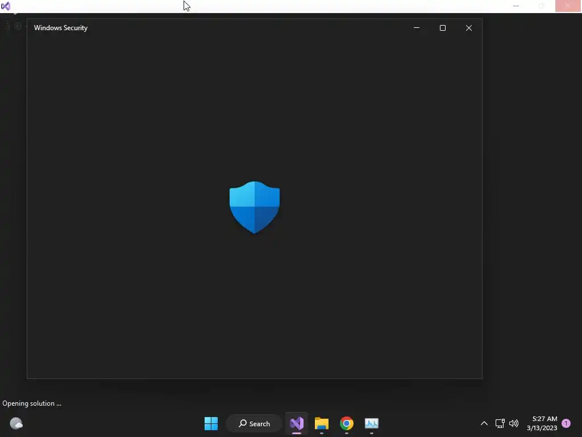The width and height of the screenshot is (582, 437).
Task: Open File Explorer from taskbar
Action: [x=322, y=423]
